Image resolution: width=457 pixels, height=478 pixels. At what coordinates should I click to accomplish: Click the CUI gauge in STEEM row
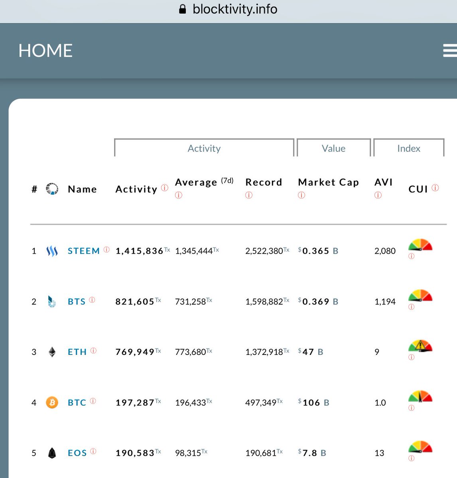pyautogui.click(x=420, y=245)
